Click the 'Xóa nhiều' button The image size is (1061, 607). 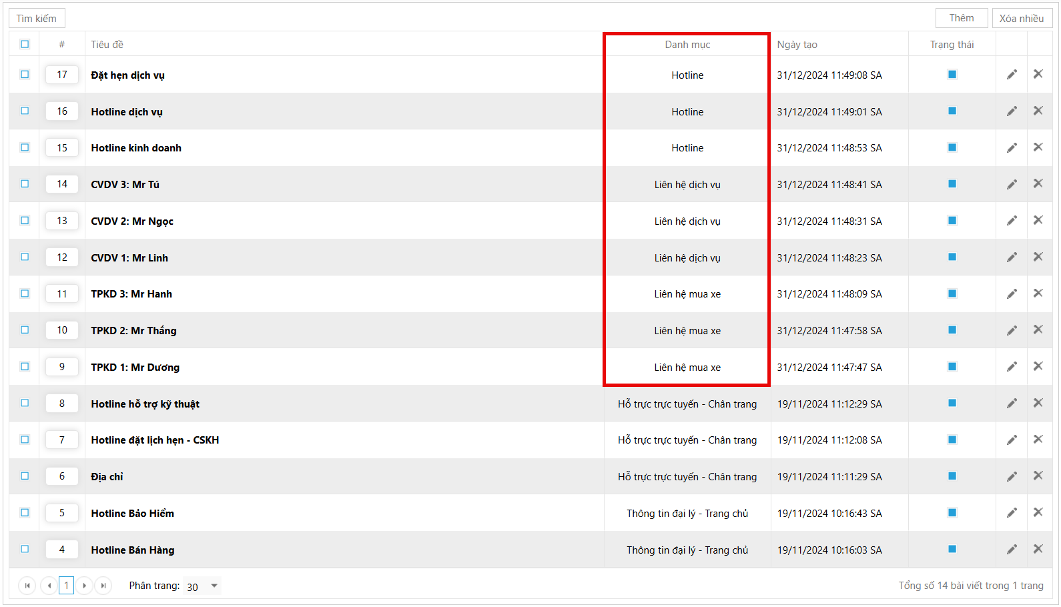[x=1021, y=18]
